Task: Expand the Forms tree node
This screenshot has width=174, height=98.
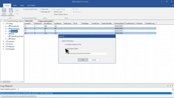Action: pyautogui.click(x=4, y=44)
